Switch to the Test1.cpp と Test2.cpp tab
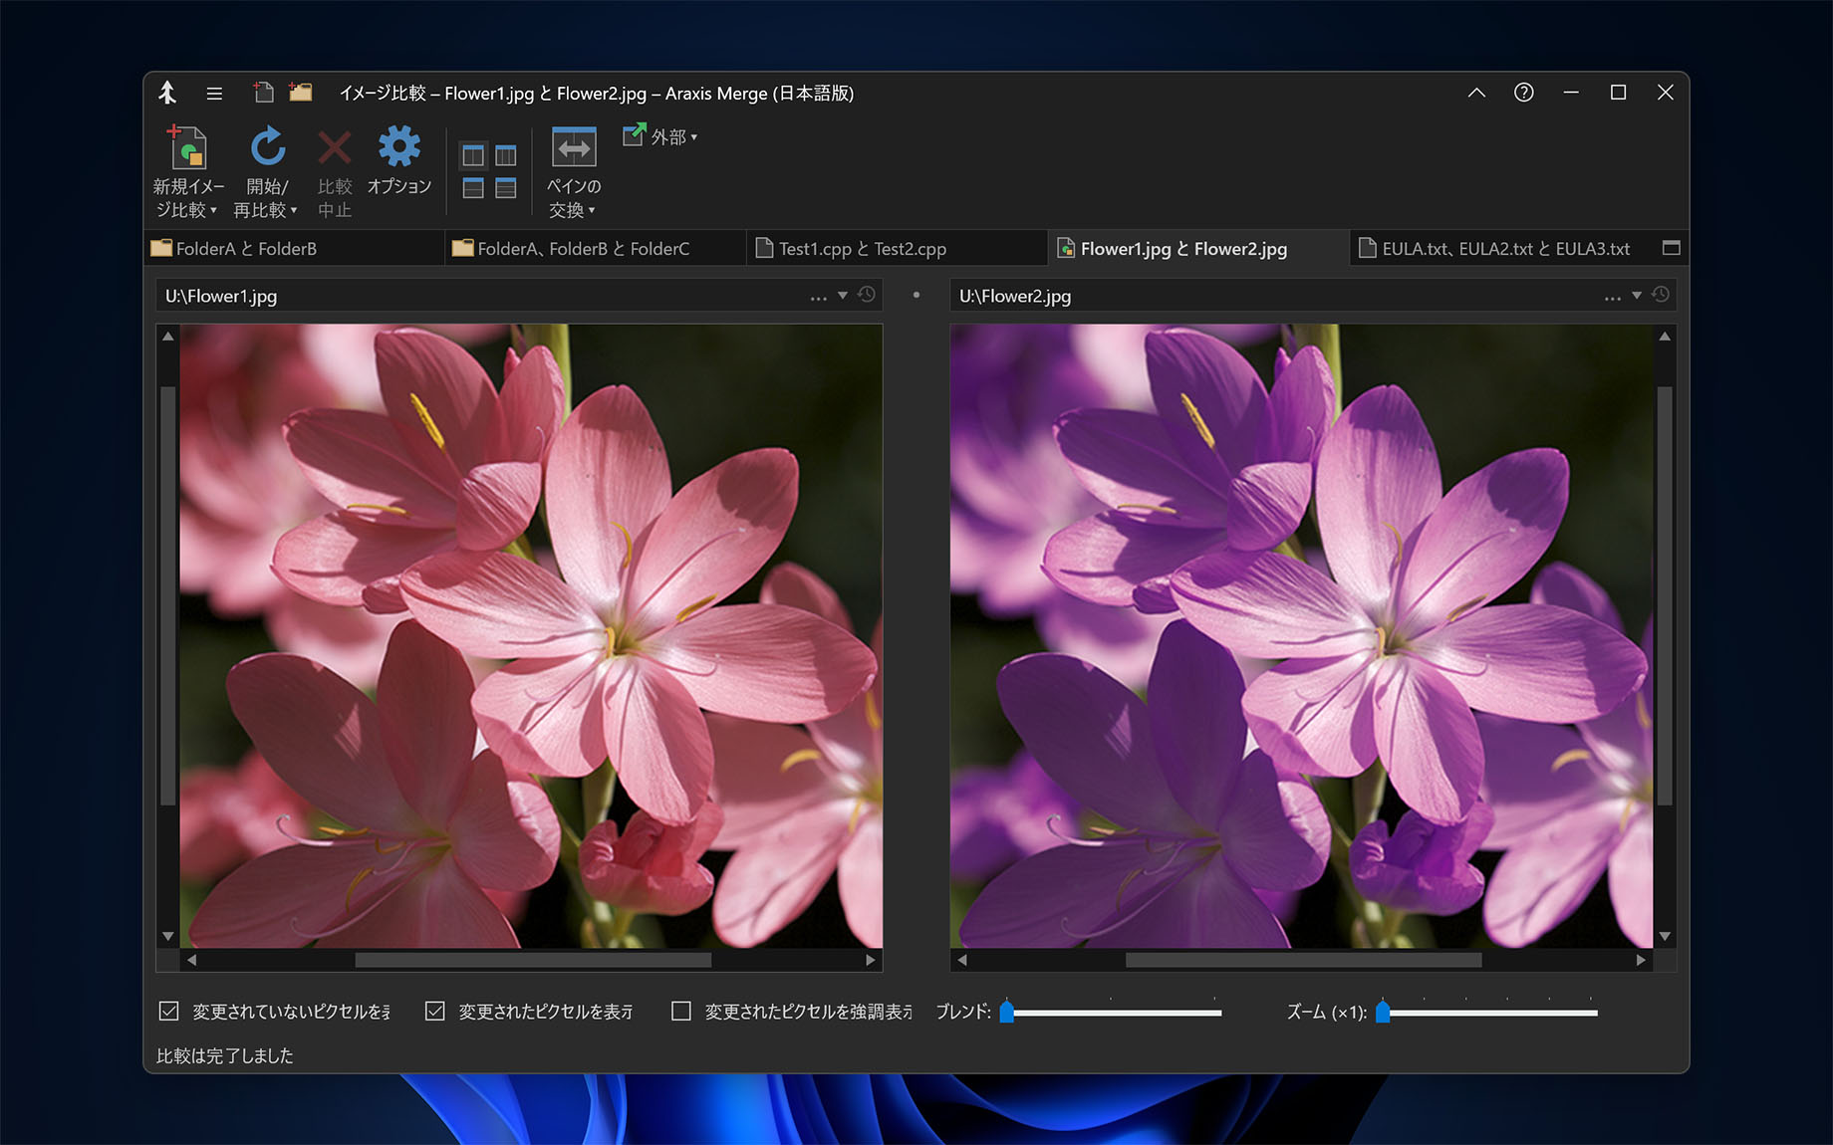The image size is (1833, 1145). tap(862, 249)
